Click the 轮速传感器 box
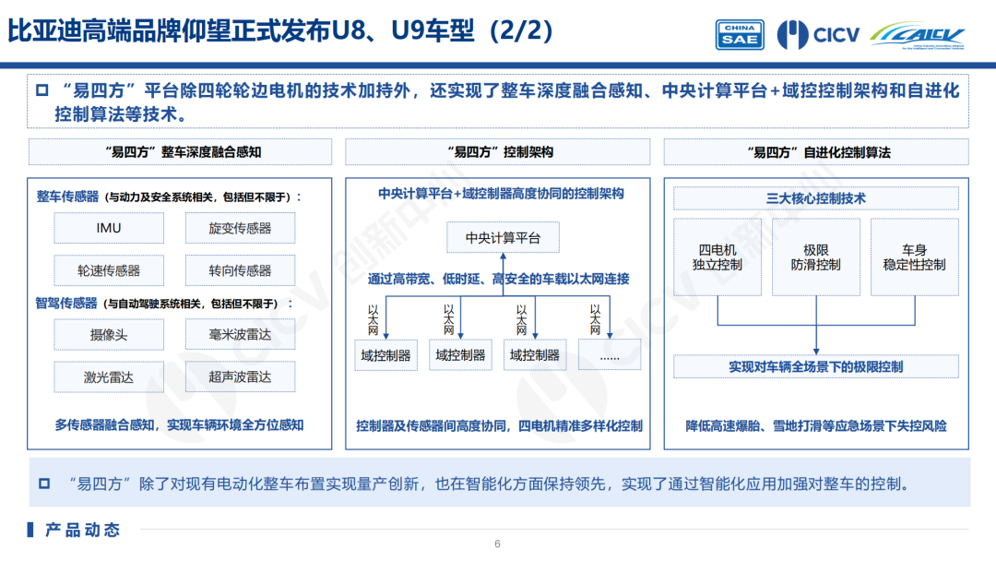996x561 pixels. coord(109,270)
